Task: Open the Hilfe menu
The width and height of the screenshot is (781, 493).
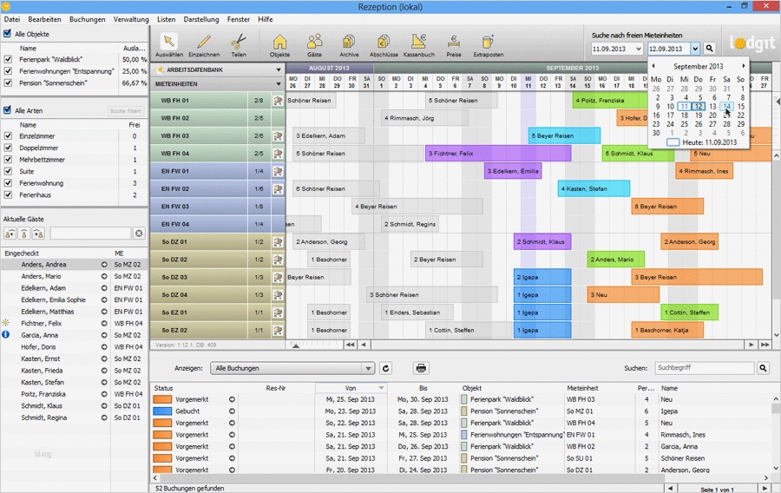Action: 266,19
